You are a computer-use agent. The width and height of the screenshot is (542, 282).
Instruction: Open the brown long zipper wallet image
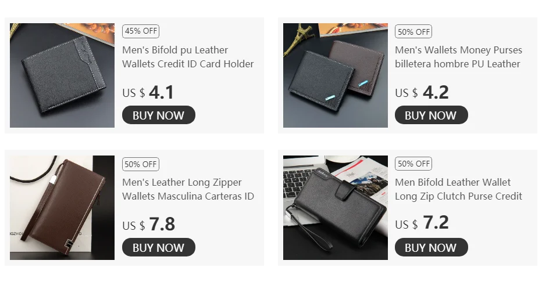click(62, 208)
